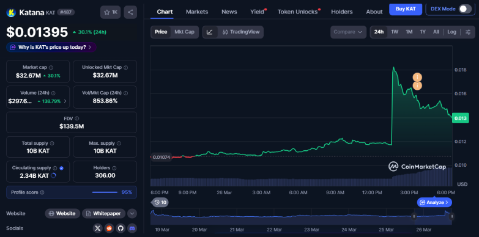This screenshot has width=479, height=237.
Task: Click the Buy KAT button
Action: click(406, 9)
